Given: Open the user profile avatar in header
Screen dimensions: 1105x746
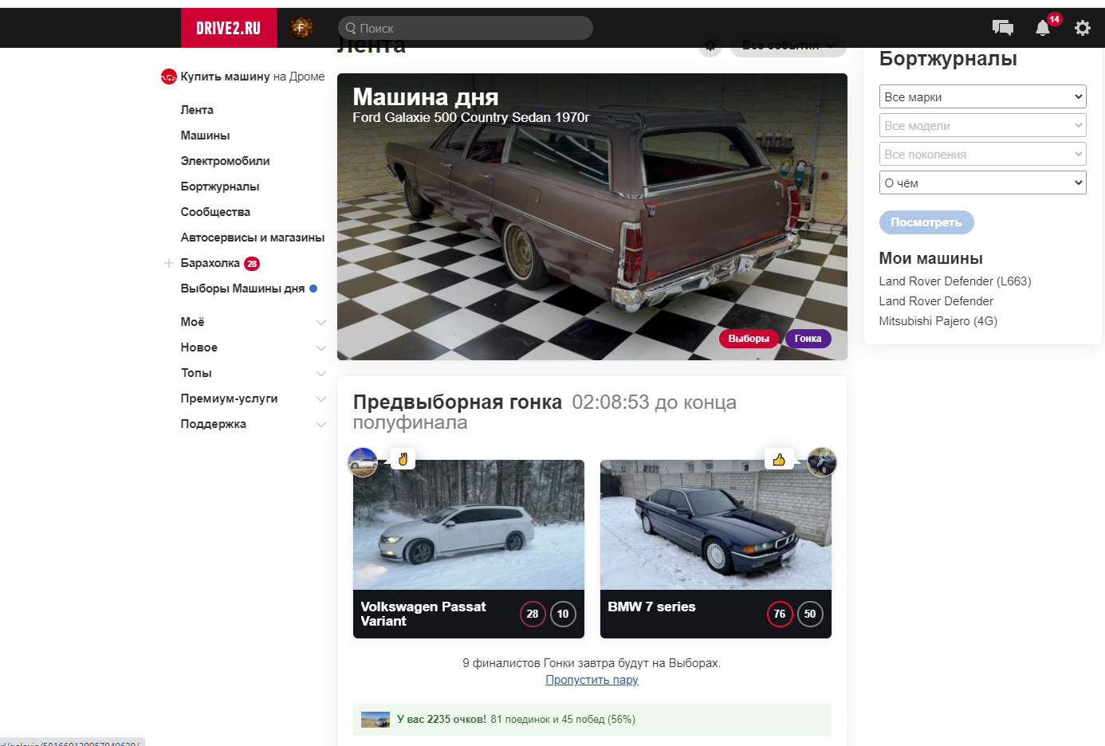Looking at the screenshot, I should coord(301,28).
